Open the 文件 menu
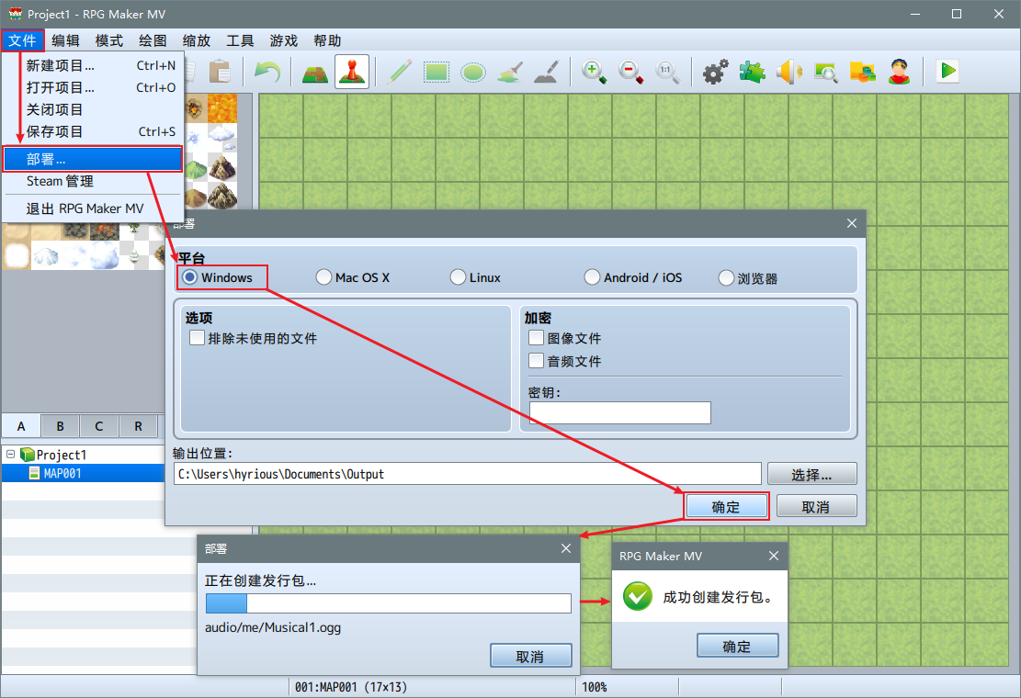 coord(22,40)
